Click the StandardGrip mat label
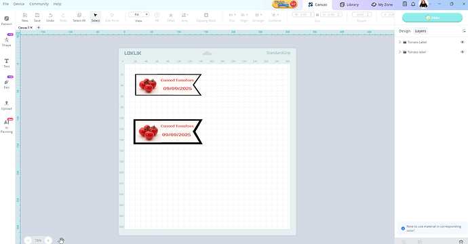This screenshot has height=244, width=468. click(x=278, y=53)
